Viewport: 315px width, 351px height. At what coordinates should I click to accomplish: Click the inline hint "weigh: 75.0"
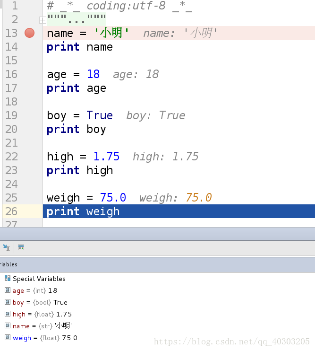click(175, 198)
